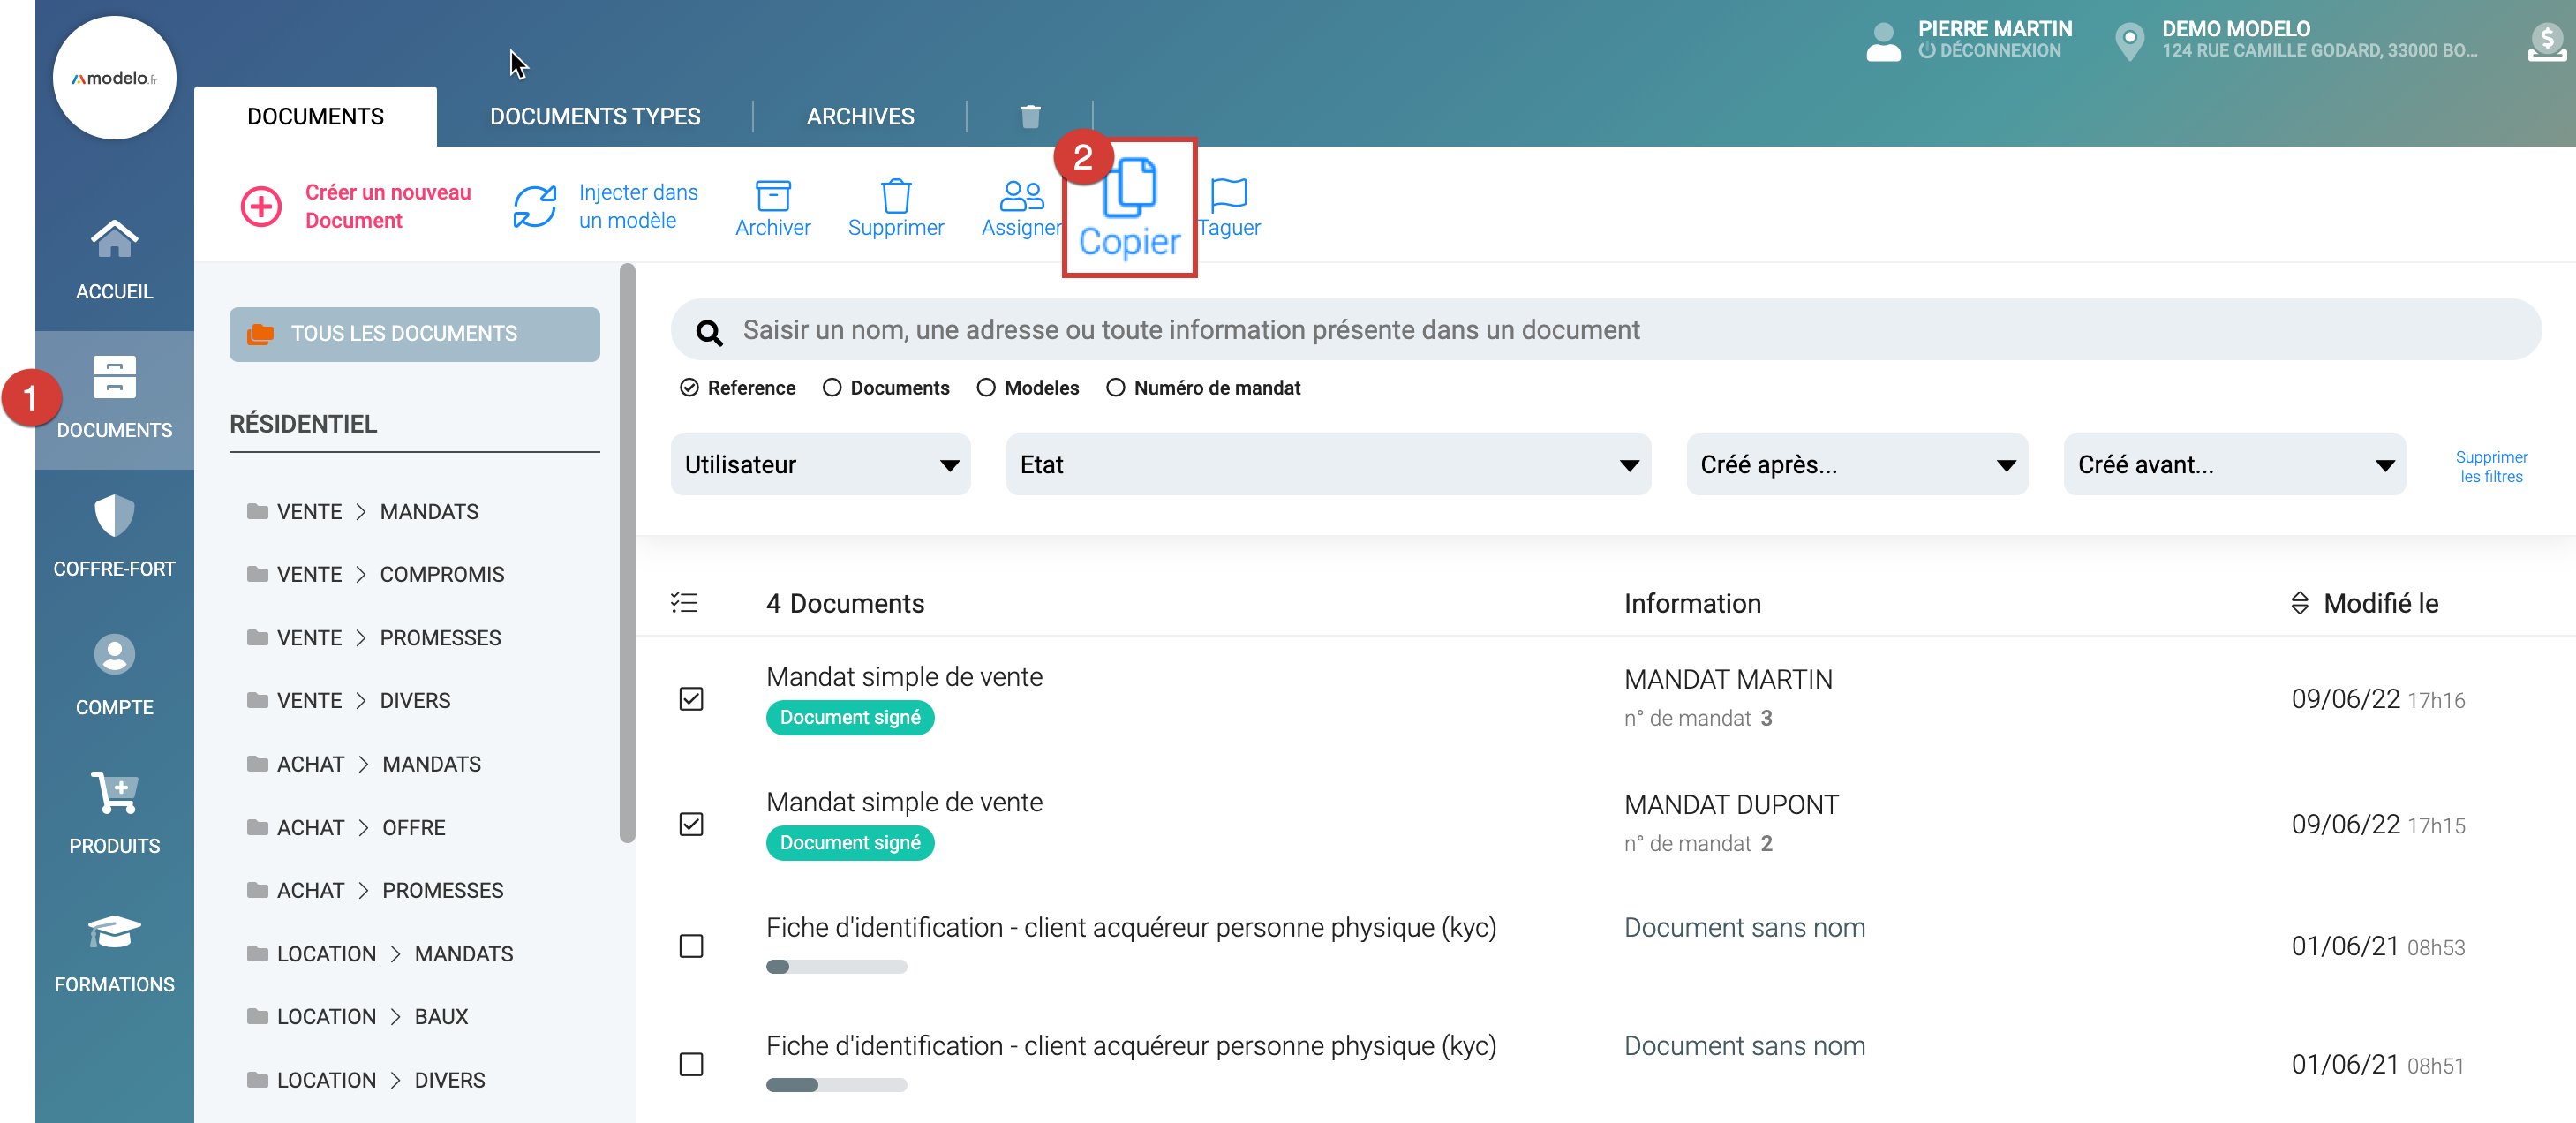
Task: Select the Numéro de mandat radio option
Action: [1116, 387]
